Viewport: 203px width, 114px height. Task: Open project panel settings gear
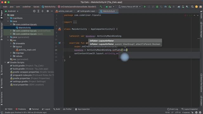click(x=48, y=11)
